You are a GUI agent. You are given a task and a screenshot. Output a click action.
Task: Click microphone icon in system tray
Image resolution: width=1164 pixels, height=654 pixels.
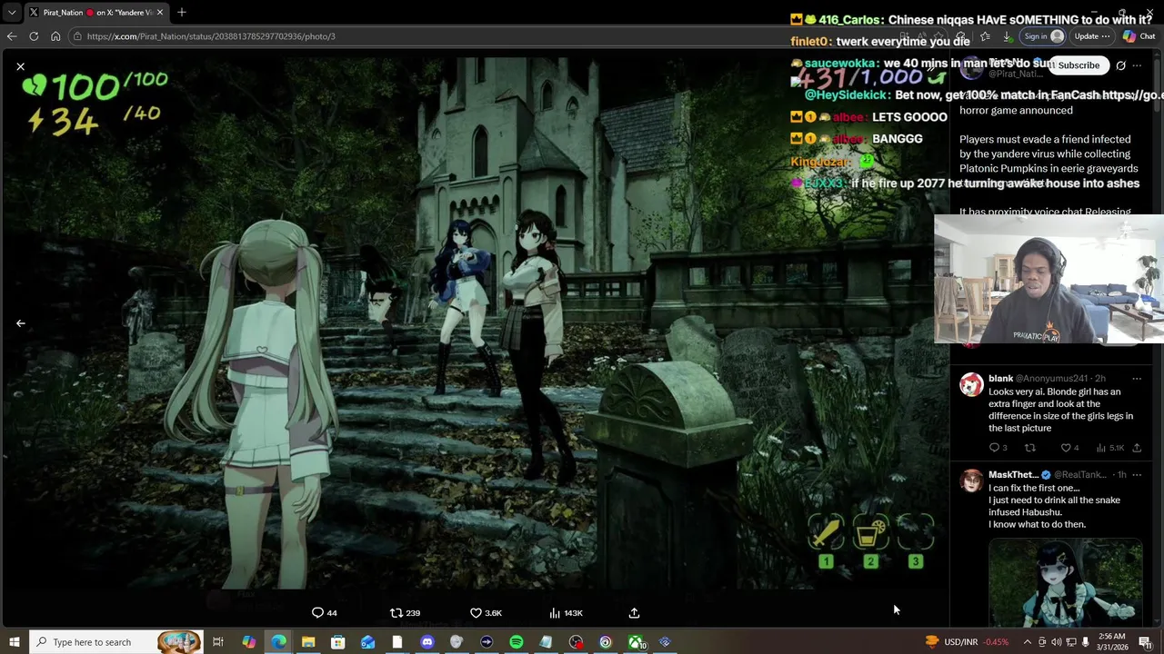point(1085,642)
